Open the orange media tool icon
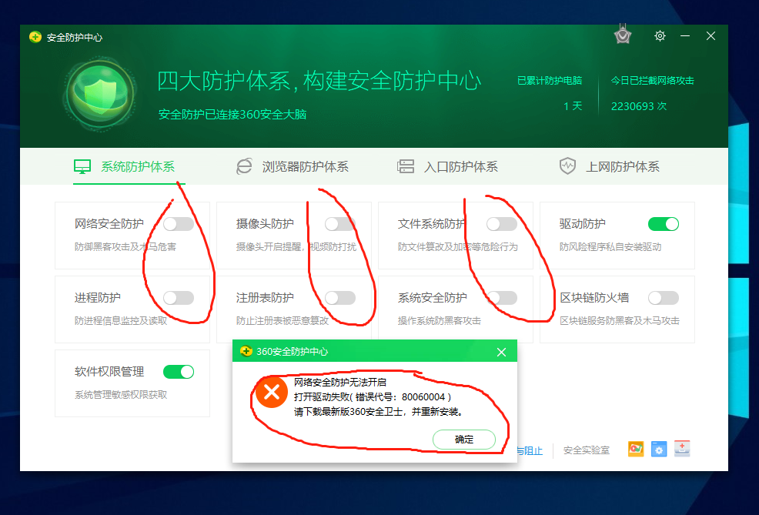 (x=636, y=449)
